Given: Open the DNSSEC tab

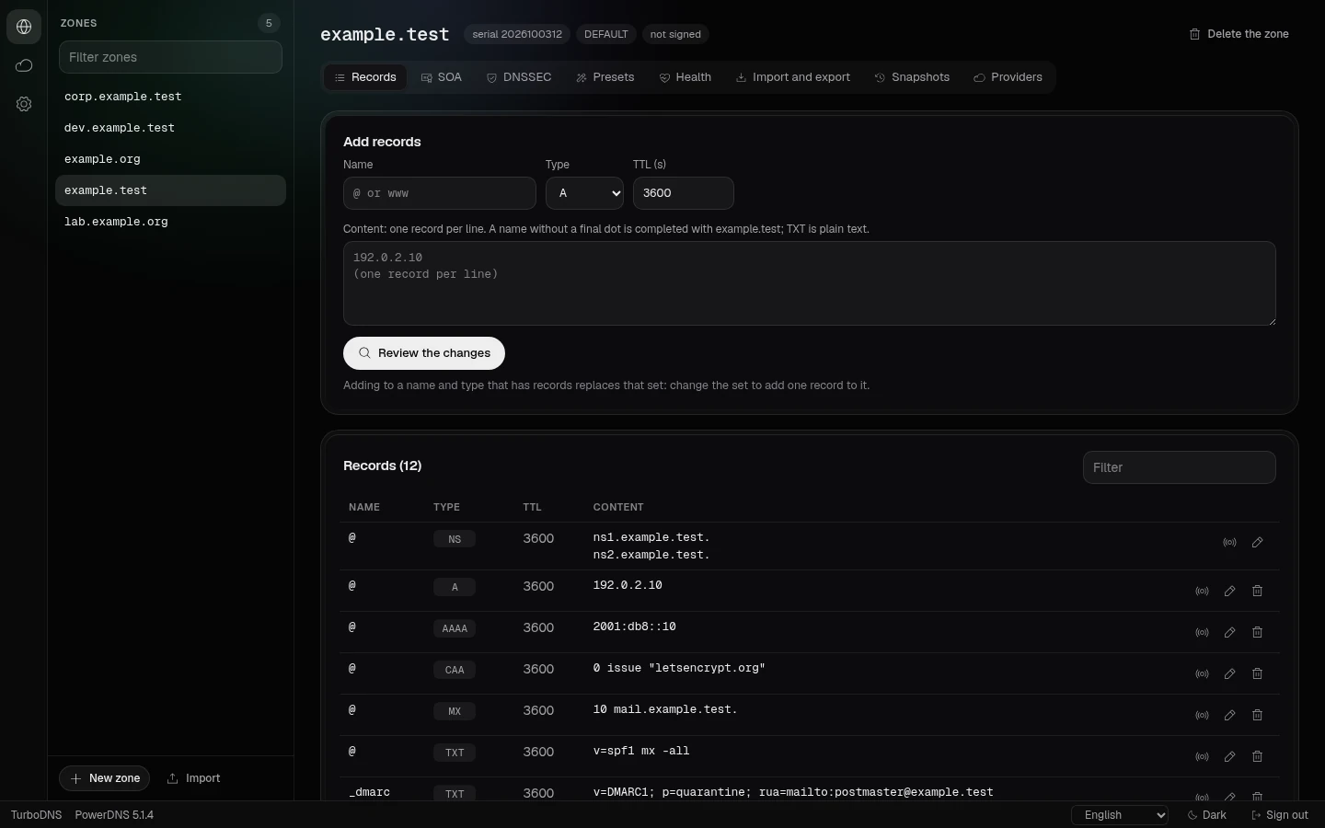Looking at the screenshot, I should tap(519, 77).
